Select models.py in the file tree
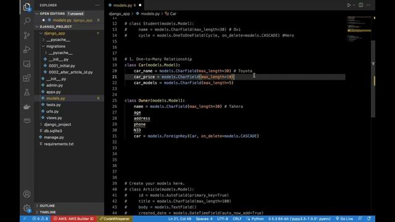The width and height of the screenshot is (395, 222). pos(69,99)
